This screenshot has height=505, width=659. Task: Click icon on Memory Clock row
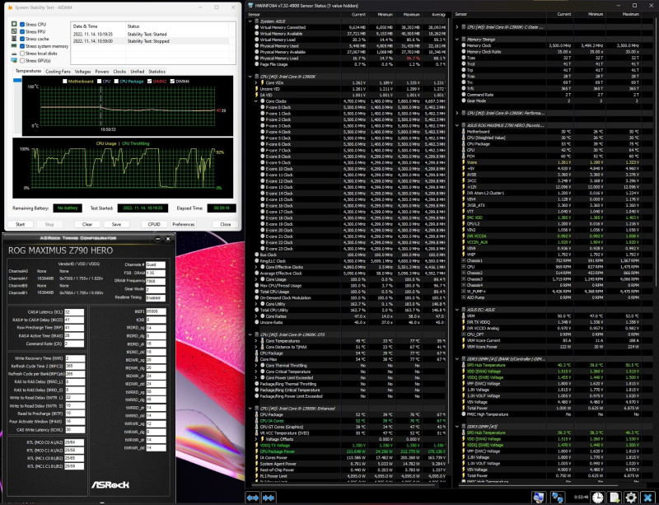tap(463, 45)
